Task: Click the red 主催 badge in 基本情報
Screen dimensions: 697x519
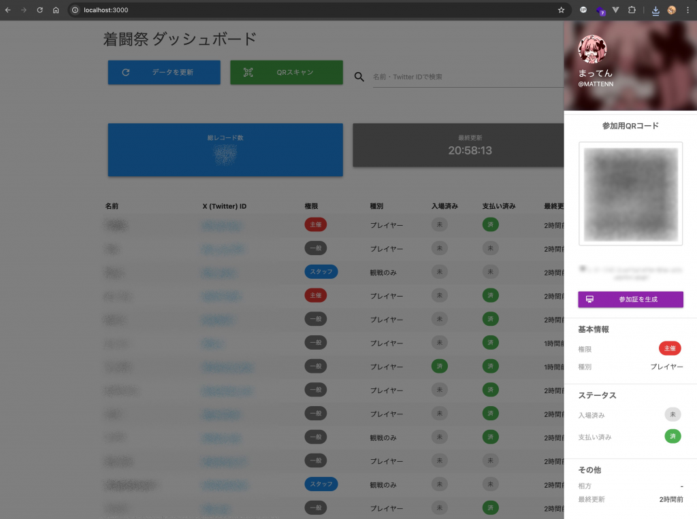Action: tap(670, 348)
